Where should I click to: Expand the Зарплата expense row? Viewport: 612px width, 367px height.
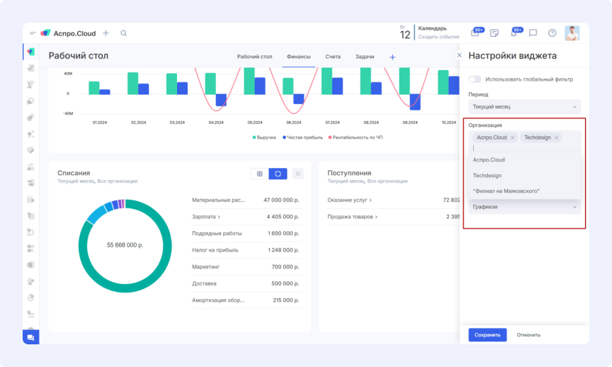pos(206,217)
